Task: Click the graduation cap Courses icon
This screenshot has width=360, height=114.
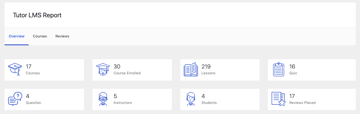Action: 15,70
